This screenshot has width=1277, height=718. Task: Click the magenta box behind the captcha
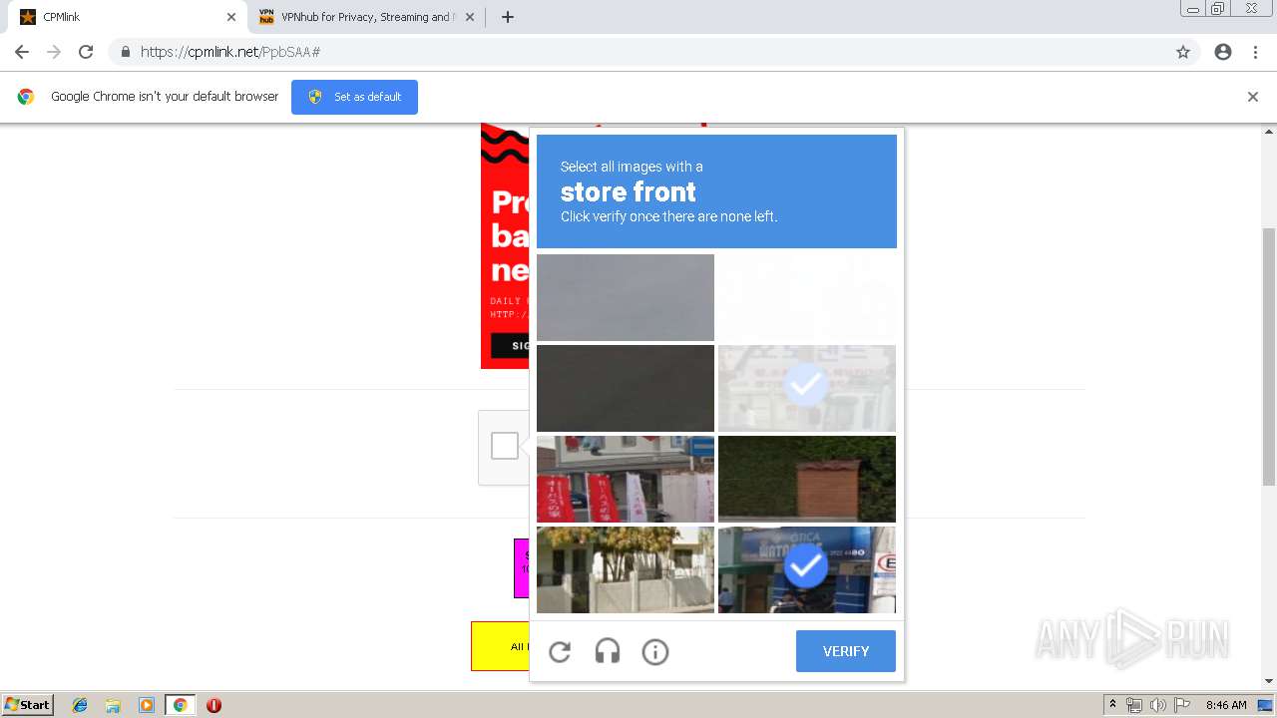(521, 568)
